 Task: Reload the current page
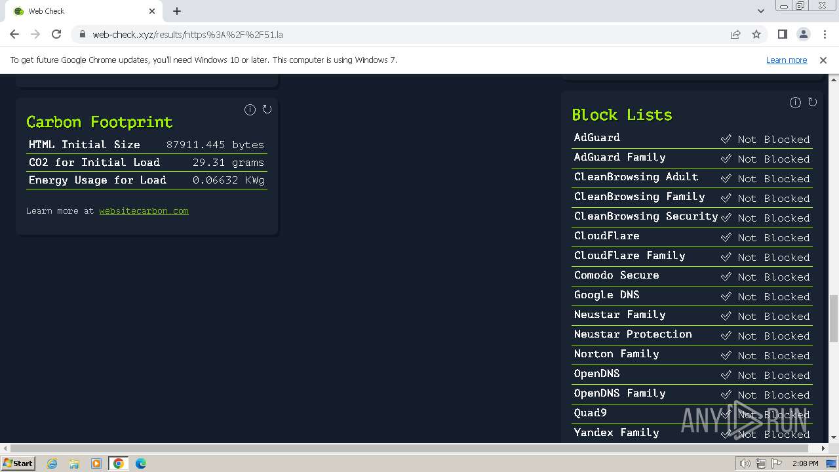click(x=56, y=34)
